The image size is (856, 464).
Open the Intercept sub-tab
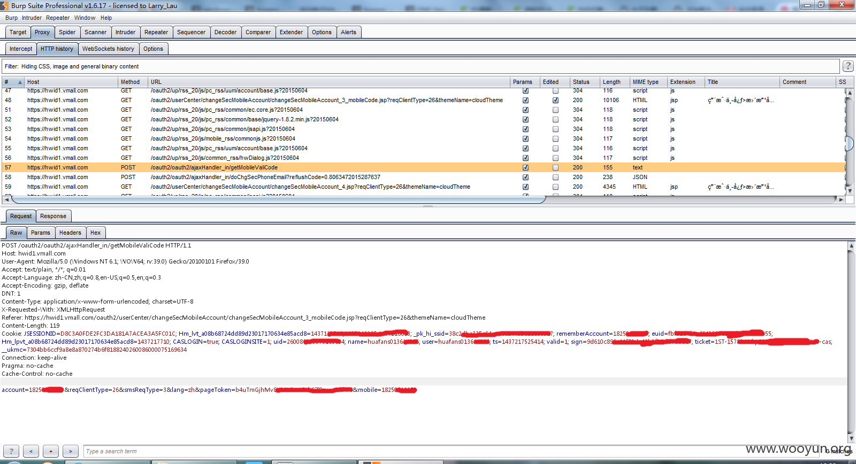pyautogui.click(x=21, y=49)
